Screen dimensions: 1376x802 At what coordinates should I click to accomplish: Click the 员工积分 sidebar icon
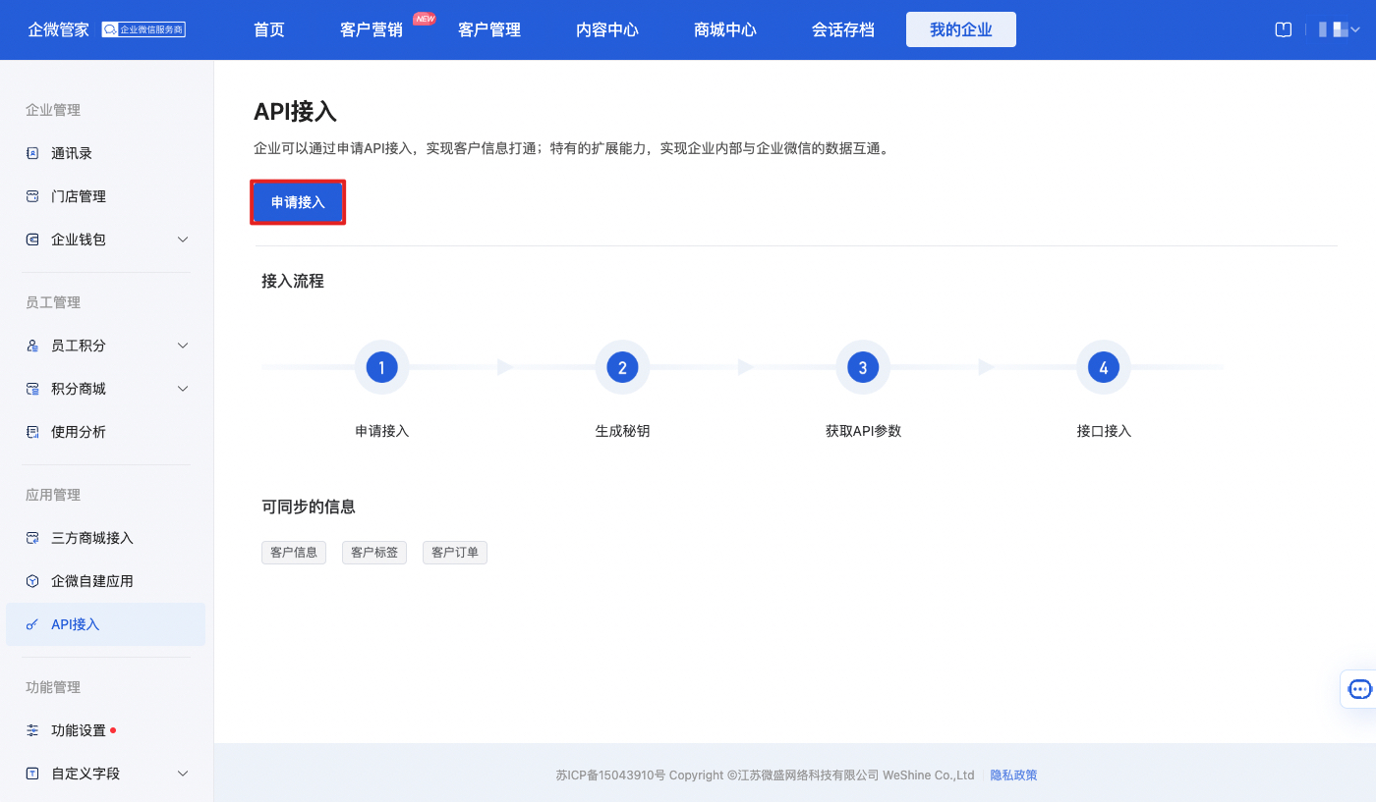[33, 345]
